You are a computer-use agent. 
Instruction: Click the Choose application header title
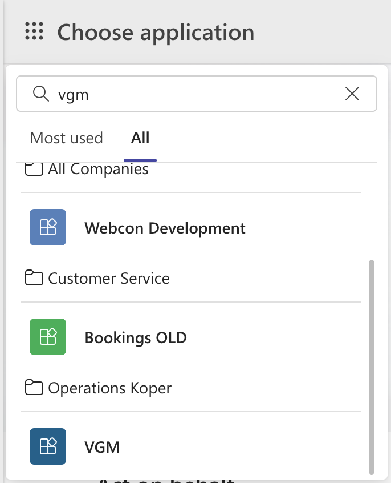pyautogui.click(x=156, y=32)
